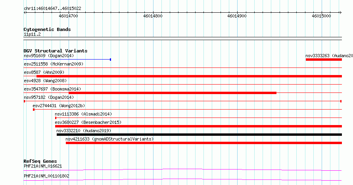Click the red nsv3333263 variant bar
Viewport: 353px width, 185px height.
(x=324, y=60)
